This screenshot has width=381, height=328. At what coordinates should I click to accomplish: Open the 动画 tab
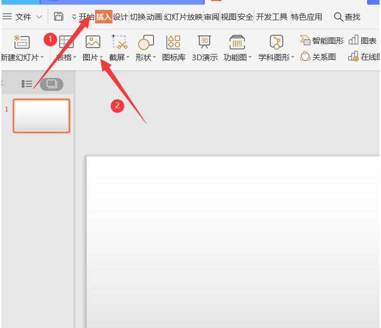[154, 17]
